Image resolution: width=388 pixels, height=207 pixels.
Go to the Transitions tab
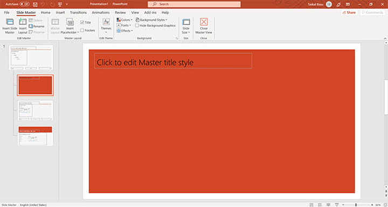point(78,12)
